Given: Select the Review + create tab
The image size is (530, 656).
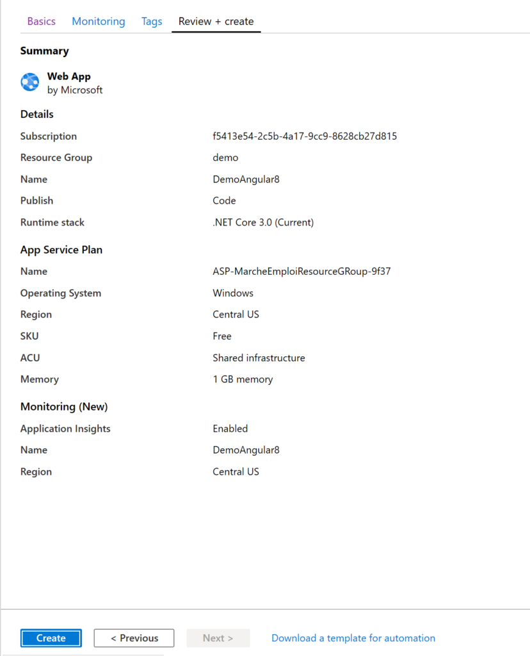Looking at the screenshot, I should (216, 21).
